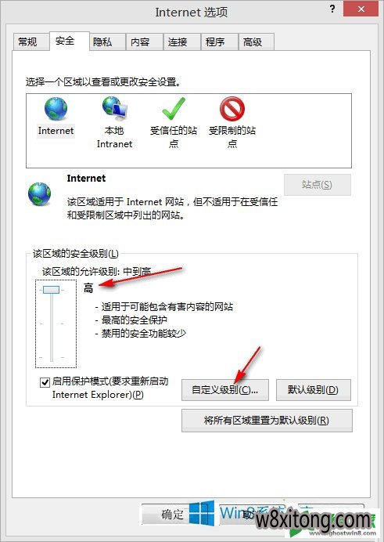Click the globe icon beside Internet description
Screen dimensions: 384x542
pos(39,194)
